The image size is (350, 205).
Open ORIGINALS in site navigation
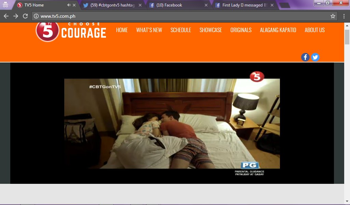tap(241, 30)
